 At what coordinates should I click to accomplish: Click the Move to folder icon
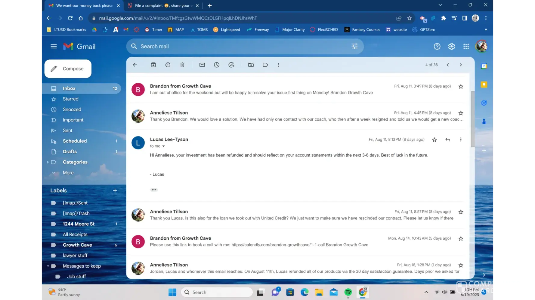251,65
